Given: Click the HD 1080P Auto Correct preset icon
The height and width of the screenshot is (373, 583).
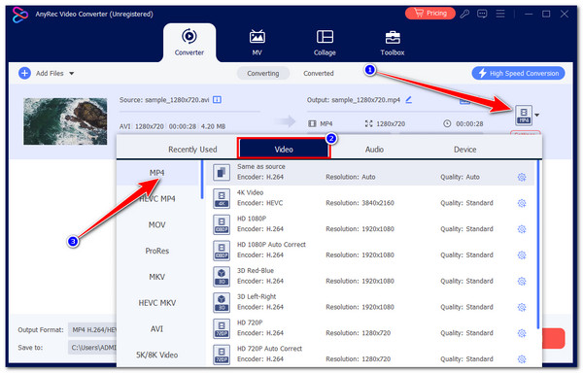Looking at the screenshot, I should pos(222,251).
